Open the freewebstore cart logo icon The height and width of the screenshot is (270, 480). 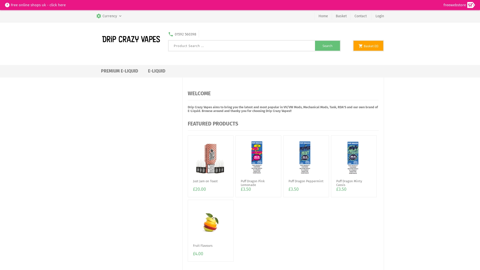pos(471,5)
